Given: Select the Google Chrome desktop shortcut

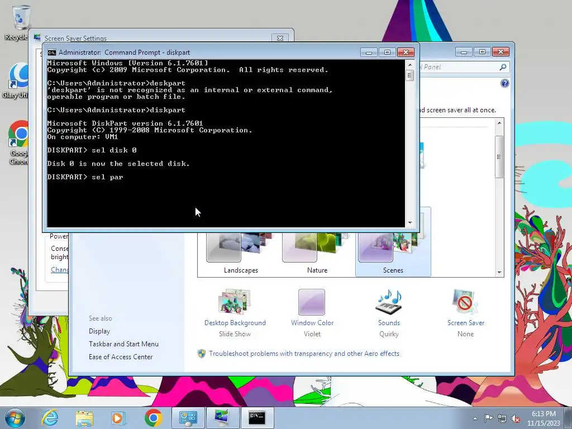Looking at the screenshot, I should point(19,143).
